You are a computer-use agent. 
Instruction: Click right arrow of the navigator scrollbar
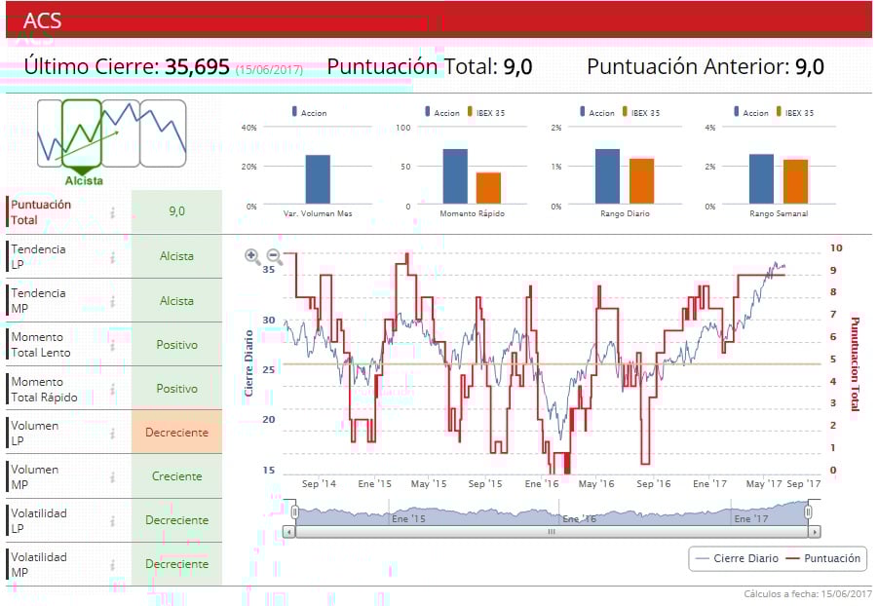click(815, 532)
